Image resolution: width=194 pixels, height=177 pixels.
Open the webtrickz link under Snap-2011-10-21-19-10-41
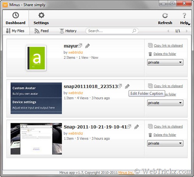pos(76,133)
